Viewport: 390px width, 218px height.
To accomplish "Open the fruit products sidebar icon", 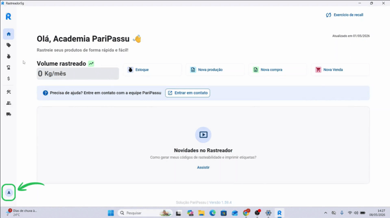I will (9, 56).
